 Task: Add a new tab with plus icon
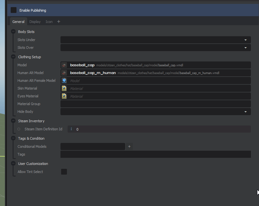tap(59, 22)
